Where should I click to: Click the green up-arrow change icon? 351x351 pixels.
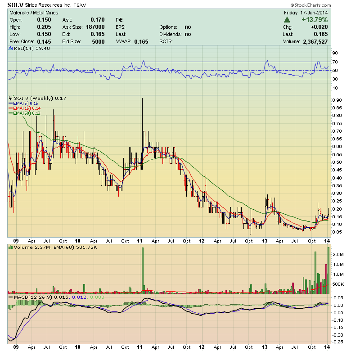click(x=287, y=20)
